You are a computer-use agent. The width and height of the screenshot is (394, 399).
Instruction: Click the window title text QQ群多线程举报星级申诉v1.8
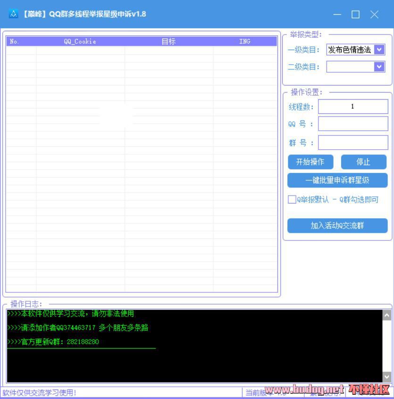pyautogui.click(x=97, y=14)
